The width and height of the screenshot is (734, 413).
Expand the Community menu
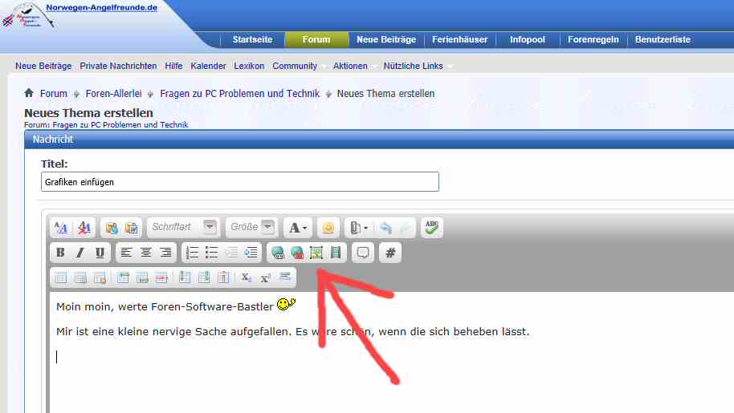tap(295, 66)
